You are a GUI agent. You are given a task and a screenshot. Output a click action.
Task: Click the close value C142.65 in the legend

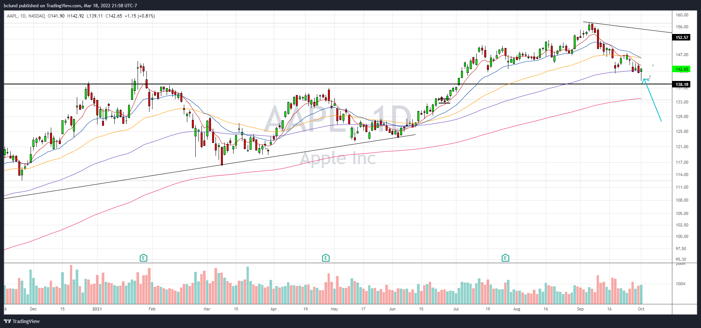(114, 16)
